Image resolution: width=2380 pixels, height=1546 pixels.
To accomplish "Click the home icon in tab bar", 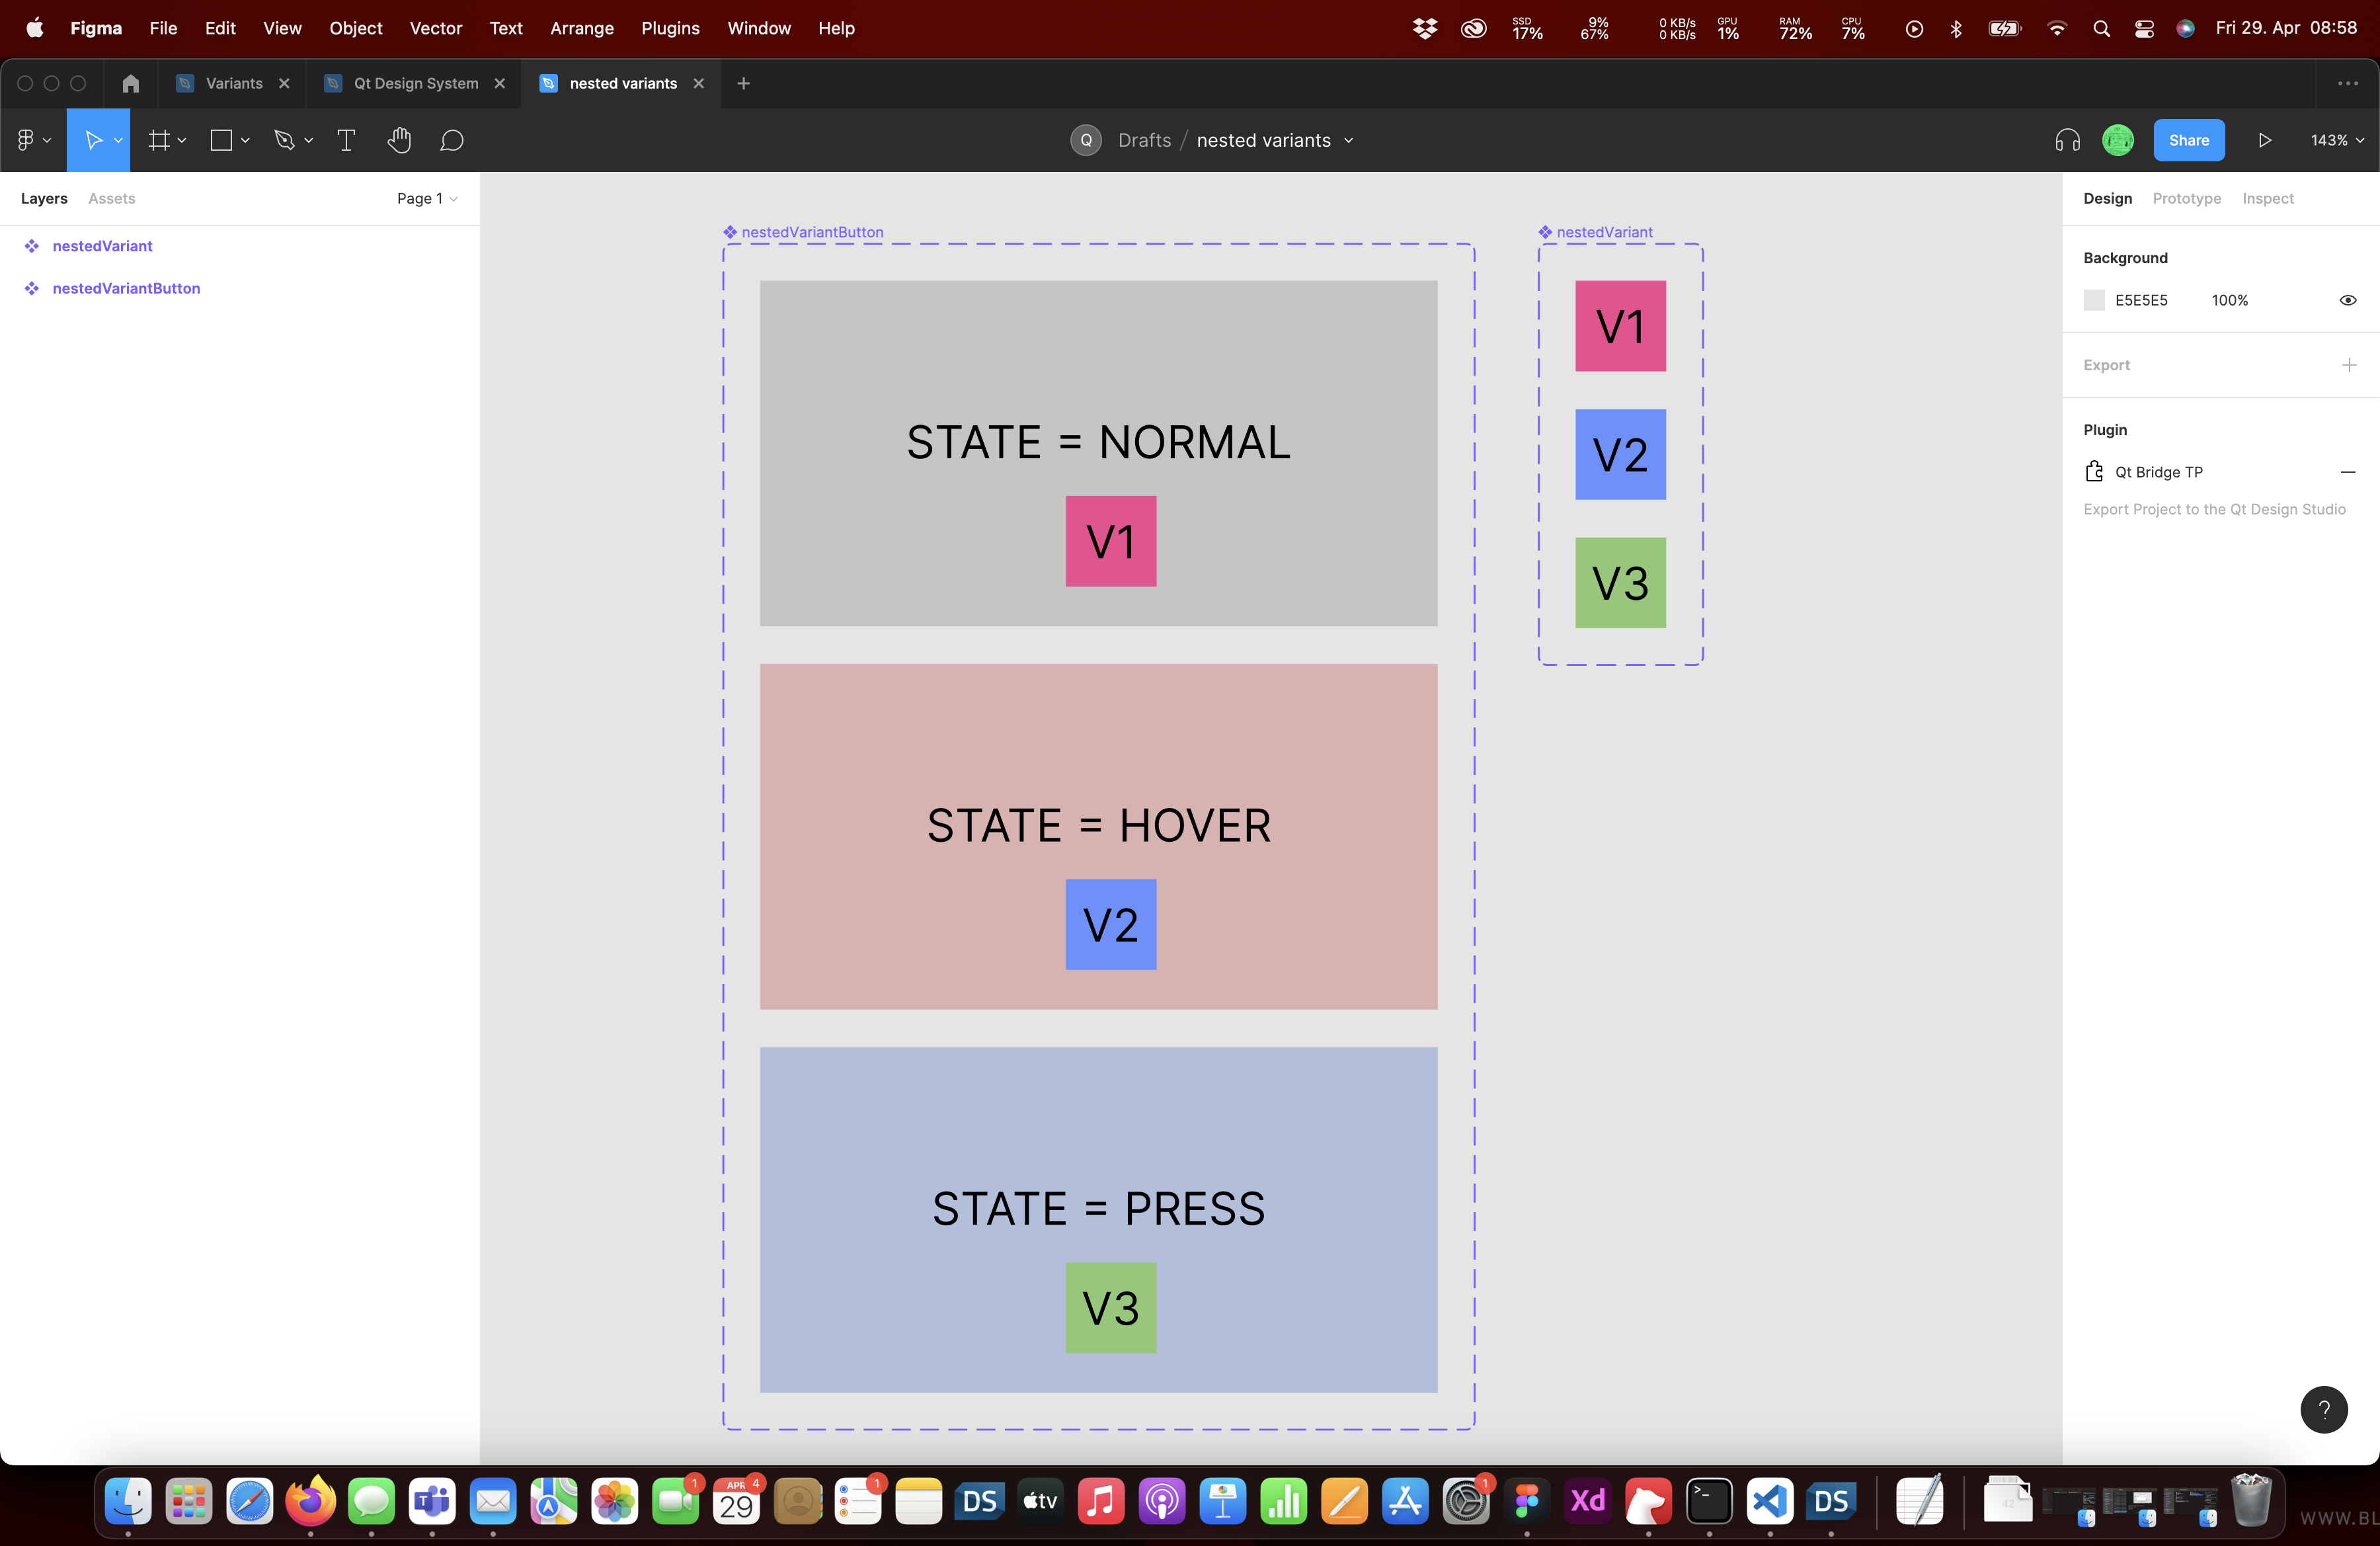I will (131, 83).
